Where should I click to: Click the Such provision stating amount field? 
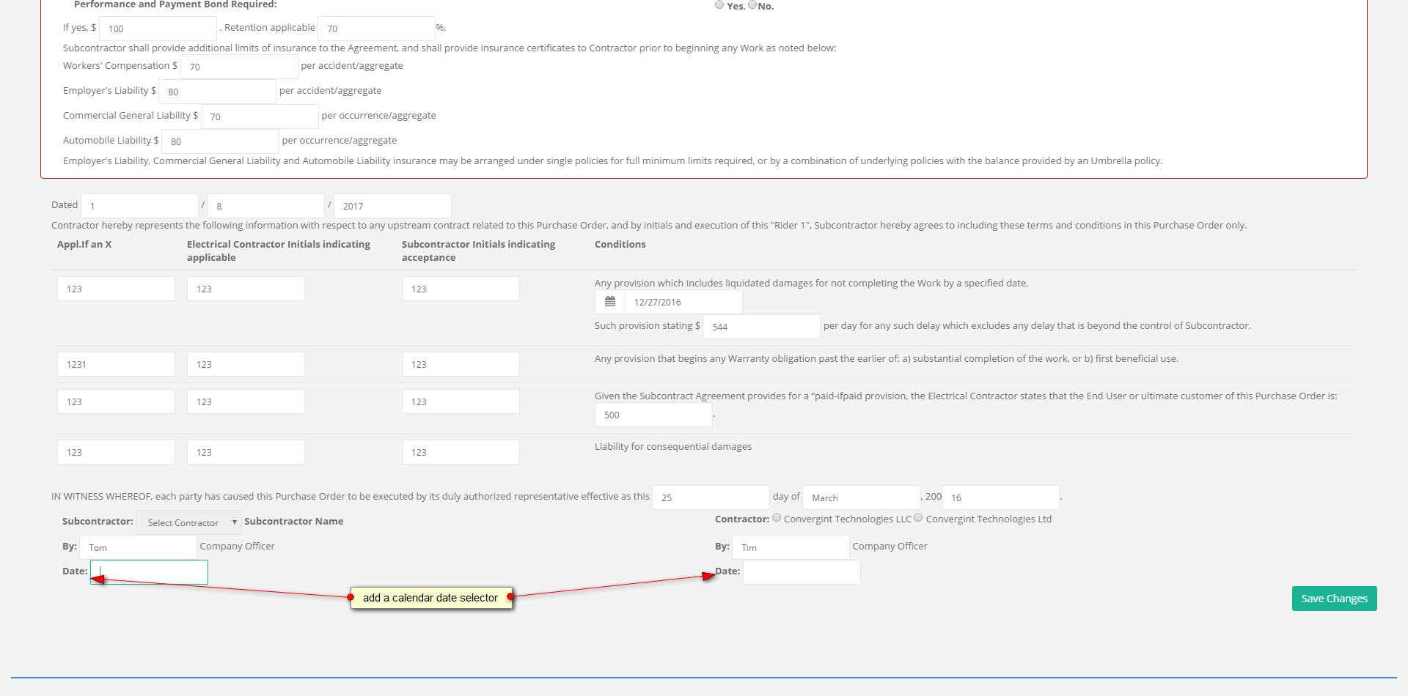click(761, 327)
